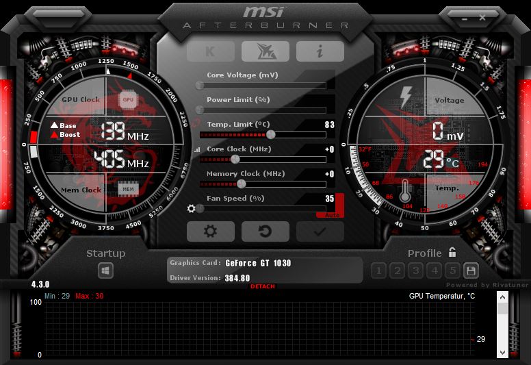The height and width of the screenshot is (365, 531).
Task: Click the Core Voltage slider
Action: click(x=263, y=85)
